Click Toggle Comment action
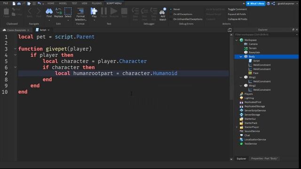Image resolution: width=301 pixels, height=169 pixels. (x=237, y=9)
